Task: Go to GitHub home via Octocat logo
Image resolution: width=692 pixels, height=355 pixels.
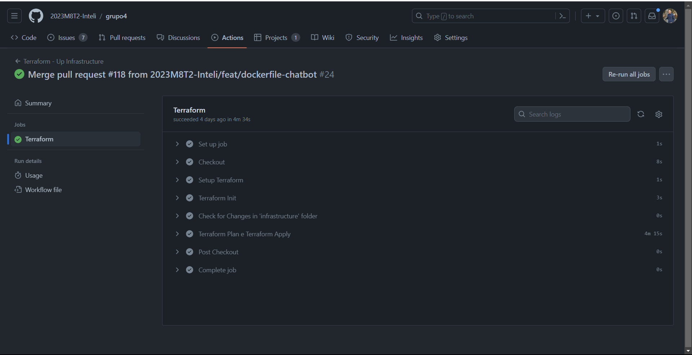Action: (x=36, y=16)
